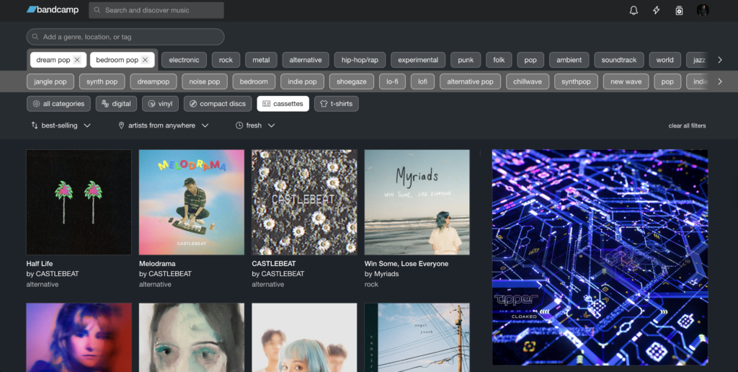Open the lightning bolt feed icon
738x372 pixels.
click(656, 10)
